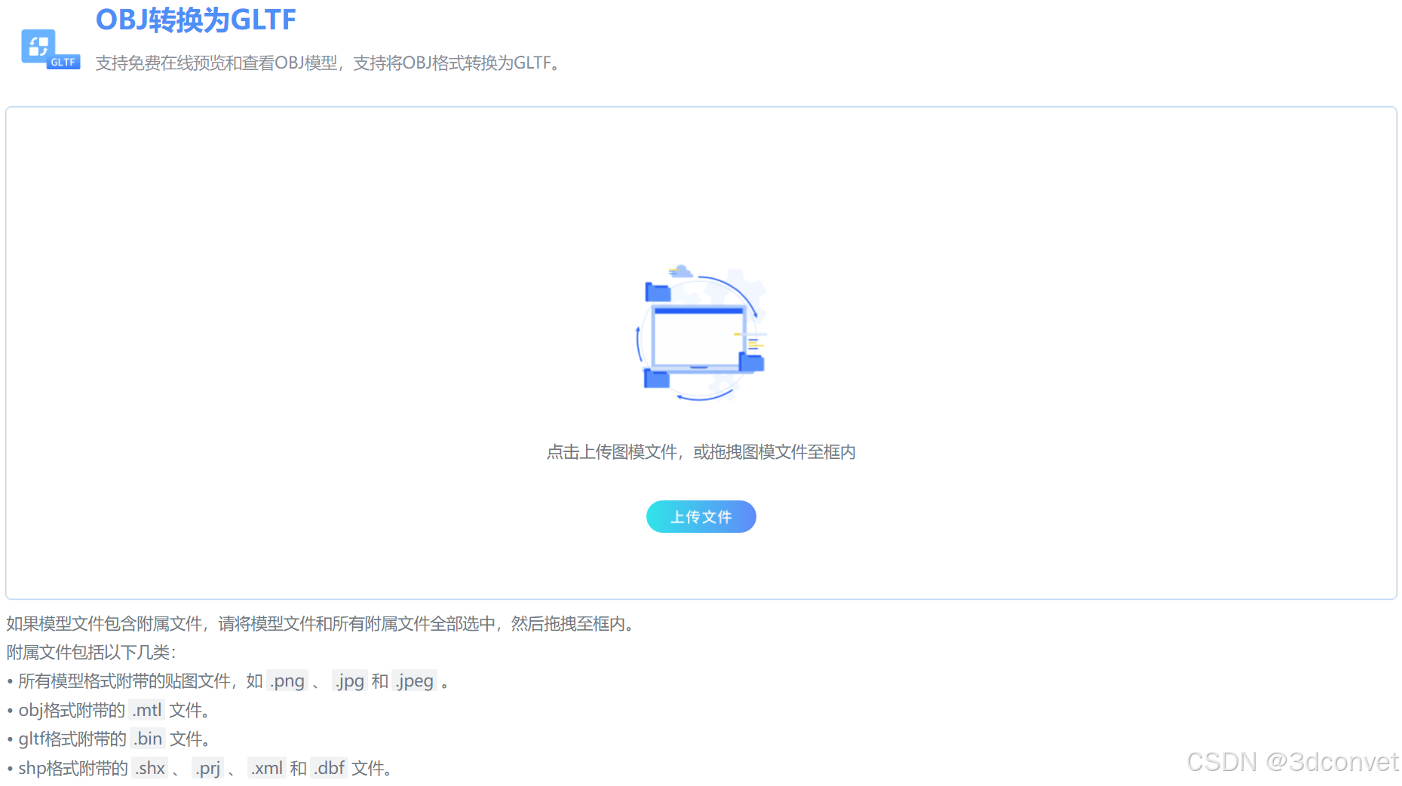This screenshot has height=786, width=1402.
Task: Click the GLTF badge on the app icon
Action: (x=63, y=60)
